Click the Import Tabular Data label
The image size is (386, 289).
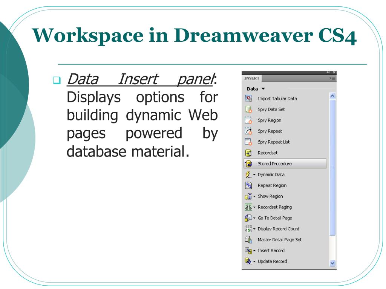click(x=277, y=99)
